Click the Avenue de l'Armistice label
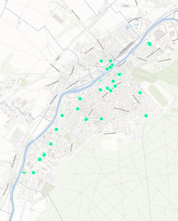This screenshot has height=221, width=178. click(164, 60)
